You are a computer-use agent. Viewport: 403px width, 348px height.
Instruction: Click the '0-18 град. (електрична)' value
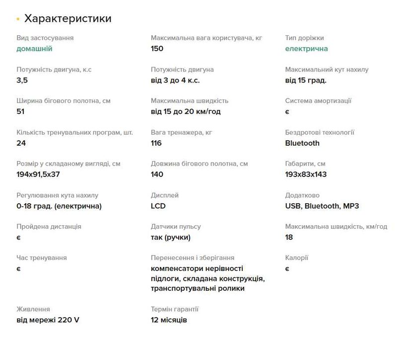click(x=59, y=206)
